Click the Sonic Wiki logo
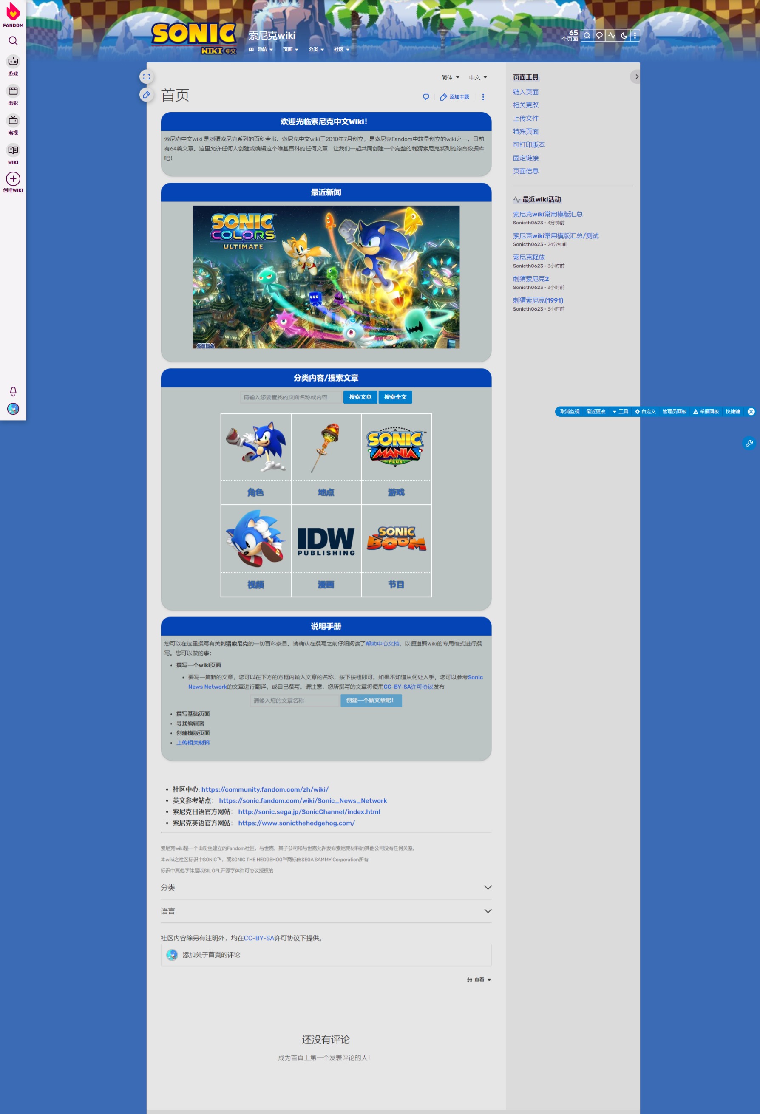Image resolution: width=760 pixels, height=1114 pixels. pyautogui.click(x=194, y=38)
